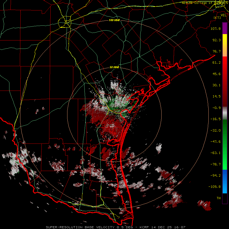Click the -32.0 legend value
Screen dimensions: 229x229
(216, 131)
